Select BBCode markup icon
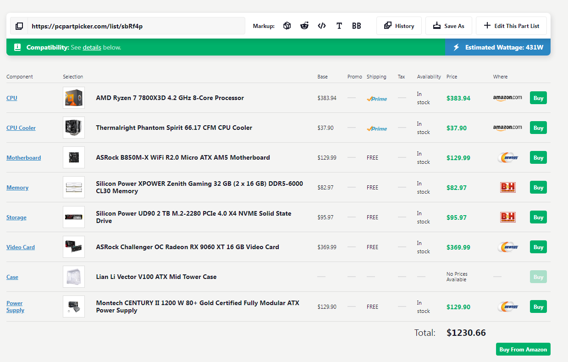The image size is (568, 362). click(357, 26)
